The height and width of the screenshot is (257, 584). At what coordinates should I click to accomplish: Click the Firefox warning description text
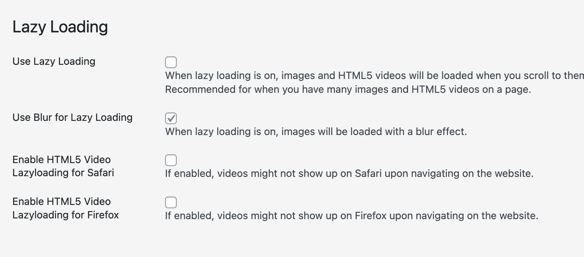click(351, 216)
